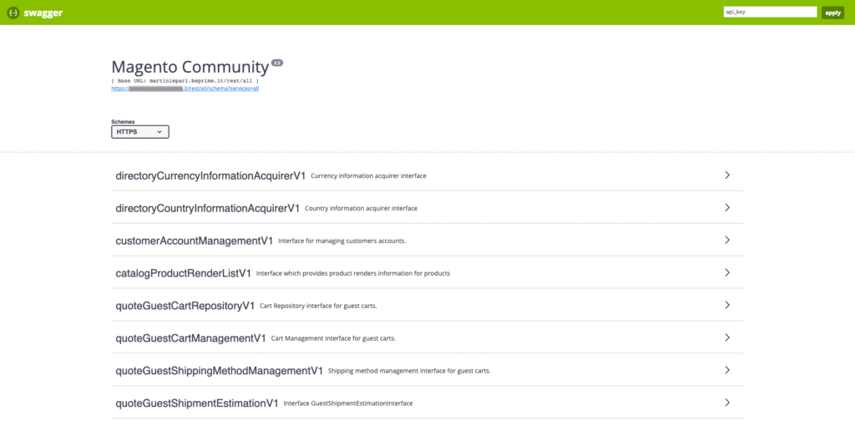Open the schema?services=all URL link
Viewport: 855px width, 426px height.
[185, 89]
